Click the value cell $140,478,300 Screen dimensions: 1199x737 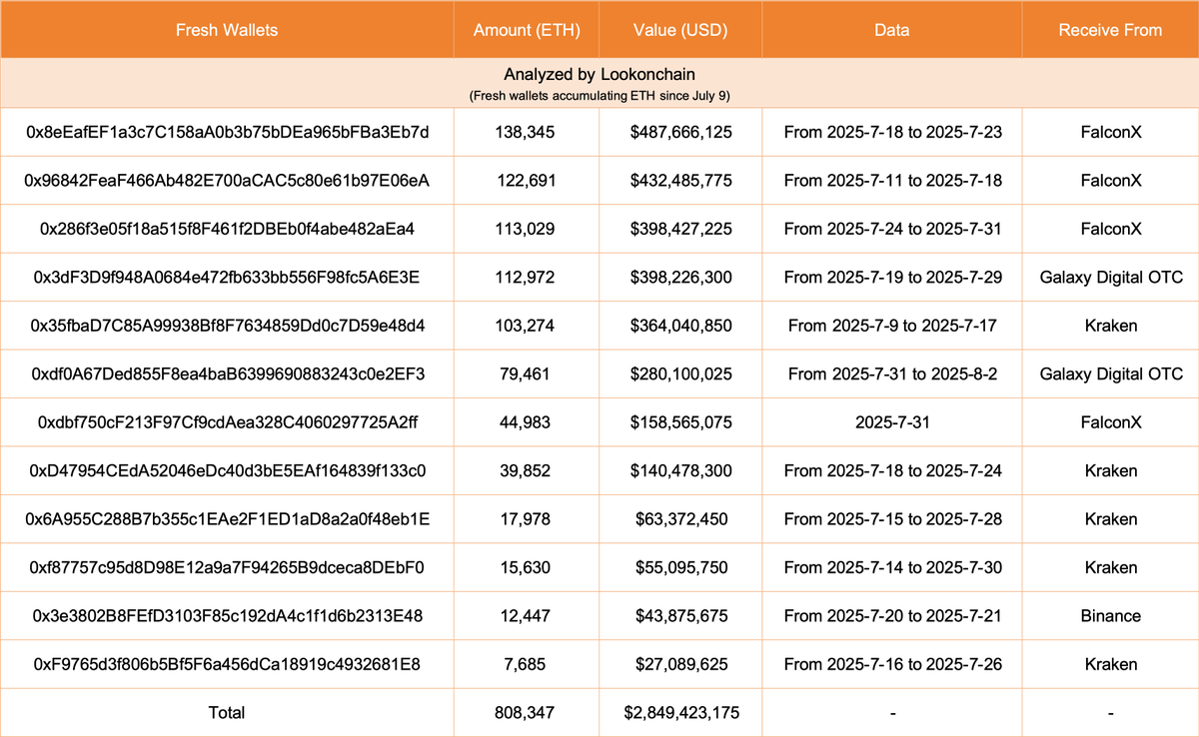click(680, 471)
